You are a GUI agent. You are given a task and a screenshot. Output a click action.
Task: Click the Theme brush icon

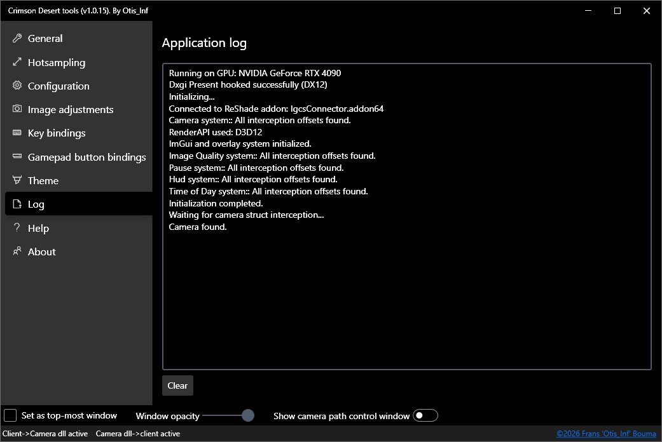point(17,180)
